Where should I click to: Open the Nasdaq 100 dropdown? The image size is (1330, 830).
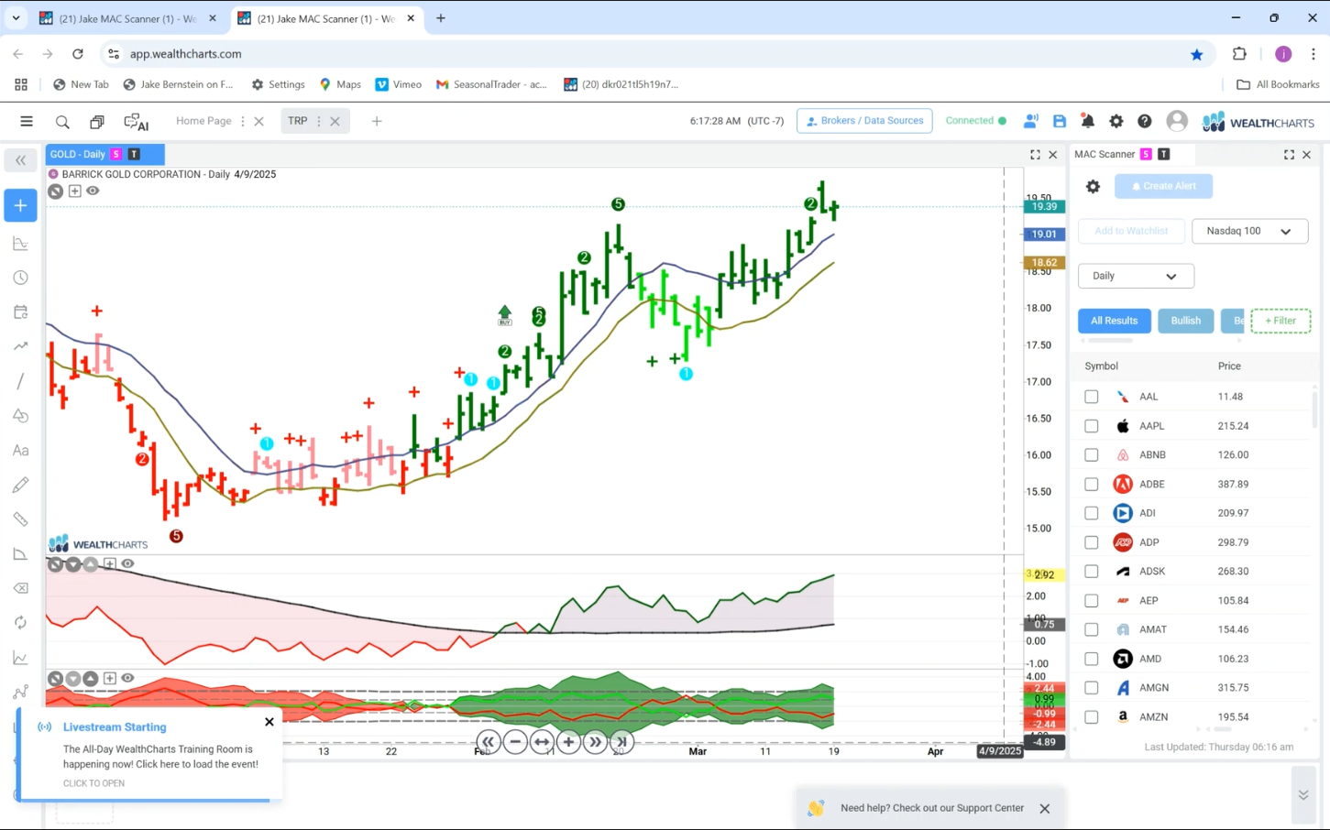pos(1249,231)
